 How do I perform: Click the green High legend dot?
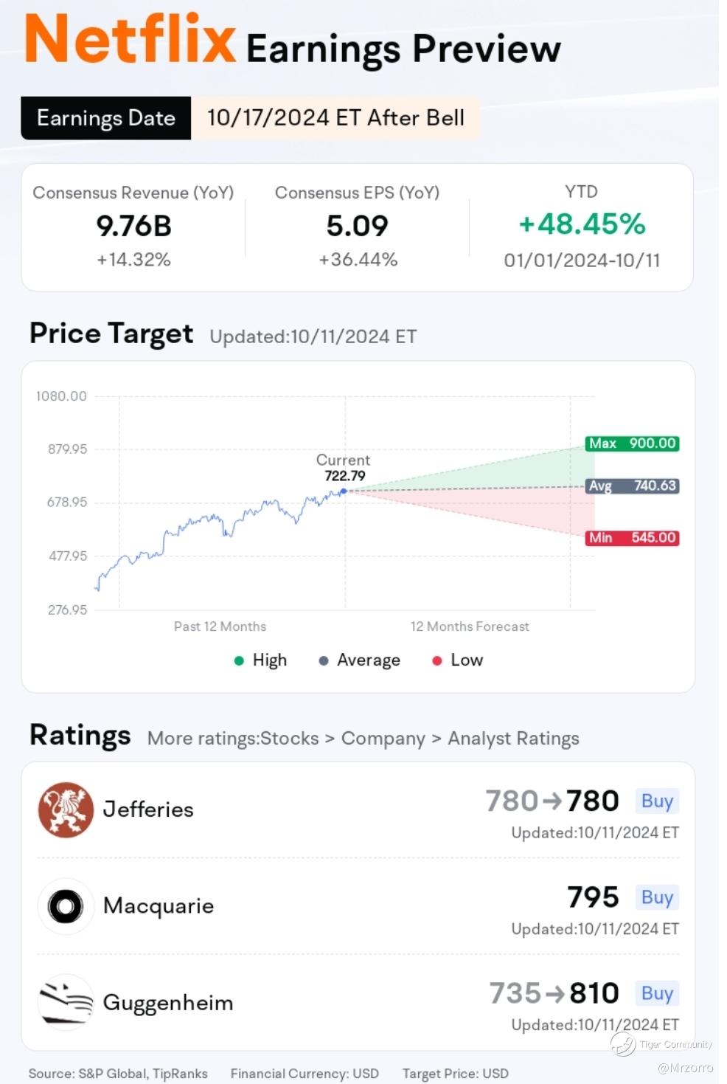coord(239,660)
